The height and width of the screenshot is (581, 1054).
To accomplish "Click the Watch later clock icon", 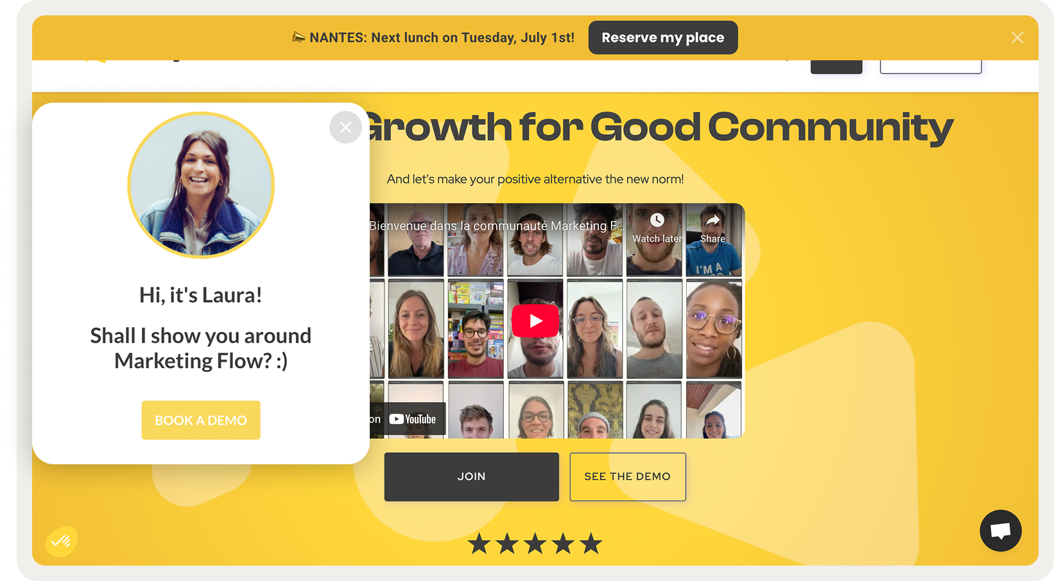I will (x=657, y=220).
